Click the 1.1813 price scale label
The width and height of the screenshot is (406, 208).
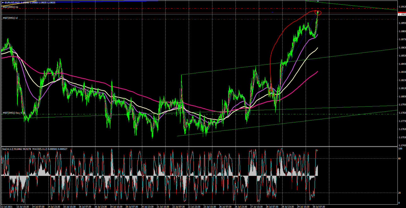pos(402,88)
